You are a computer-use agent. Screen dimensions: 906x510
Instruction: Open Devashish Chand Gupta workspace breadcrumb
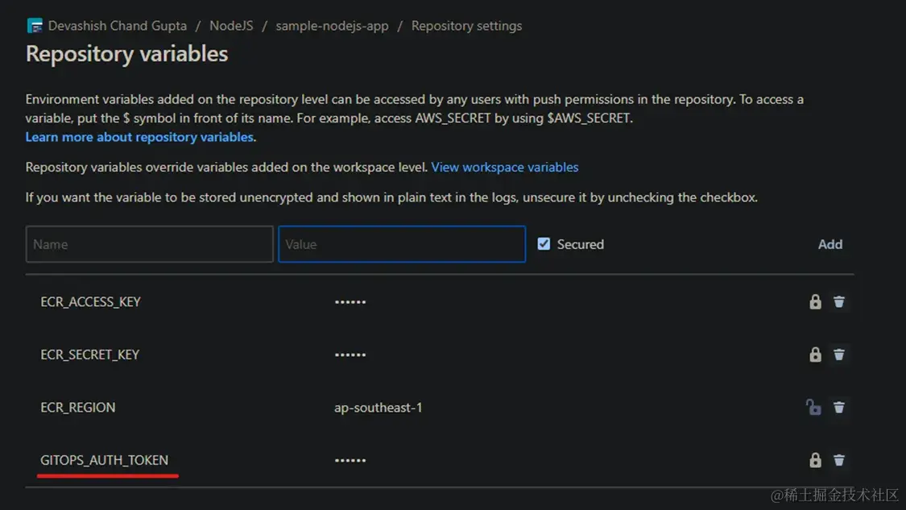point(118,26)
